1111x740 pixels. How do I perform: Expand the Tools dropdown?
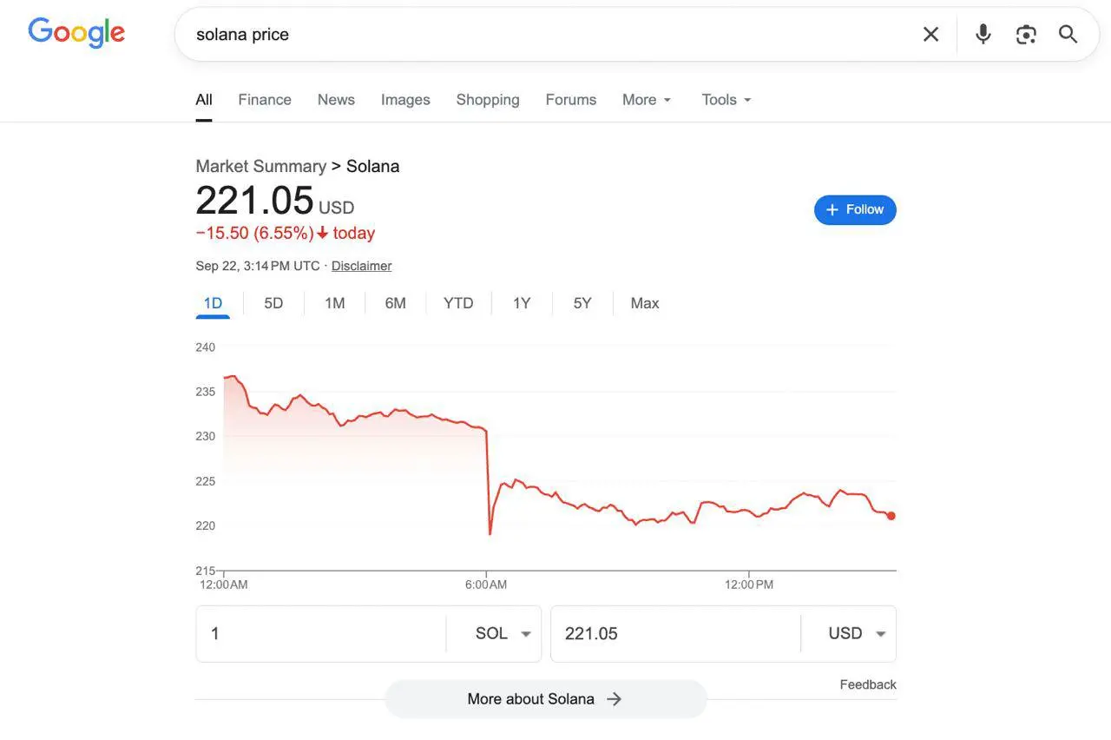coord(726,100)
